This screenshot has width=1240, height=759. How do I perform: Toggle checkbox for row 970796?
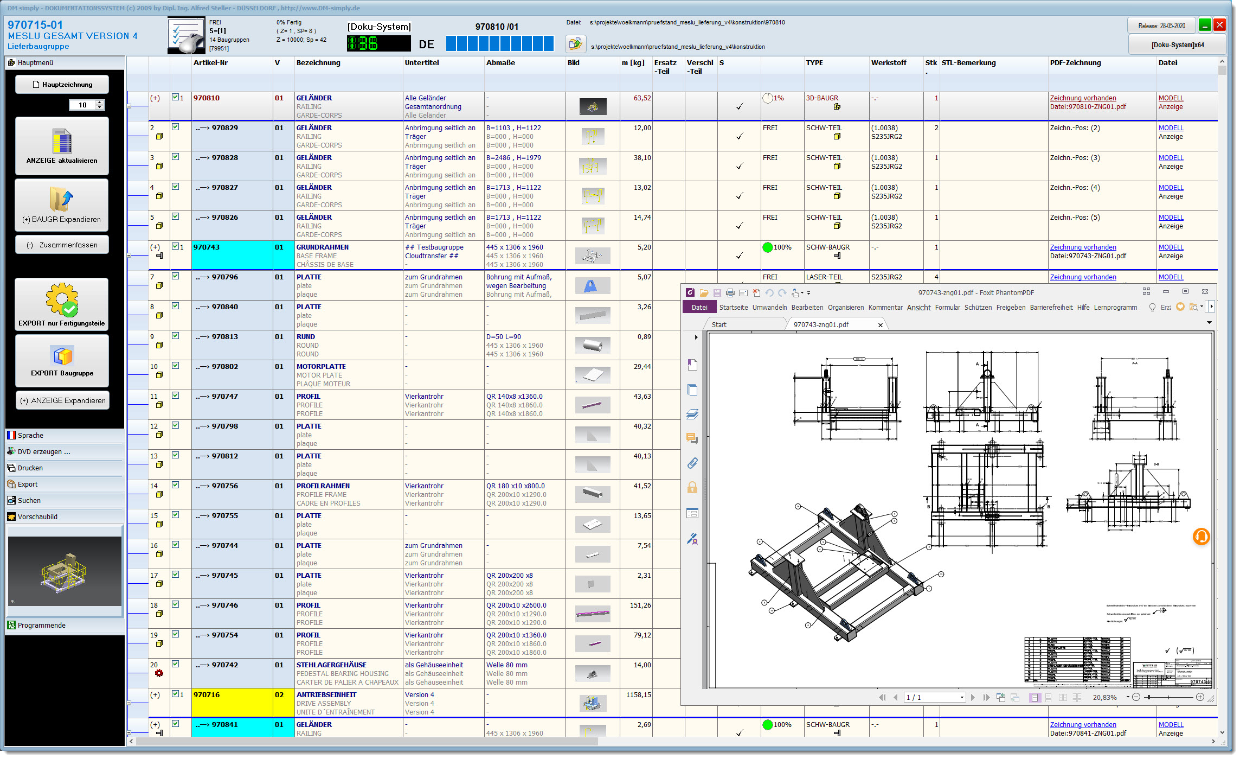click(x=176, y=276)
